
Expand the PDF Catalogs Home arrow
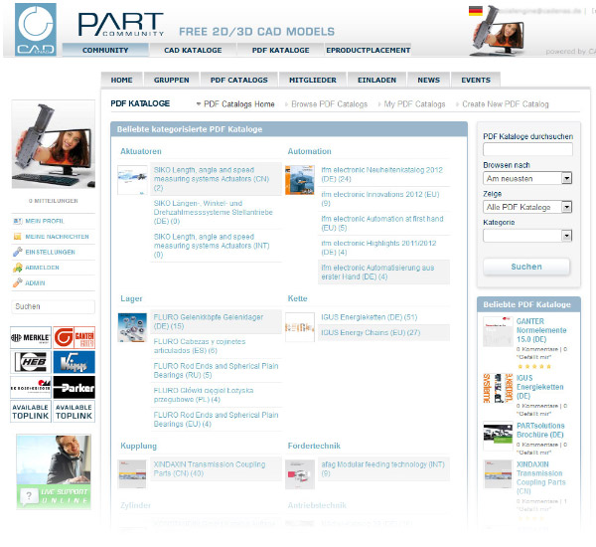(x=199, y=103)
